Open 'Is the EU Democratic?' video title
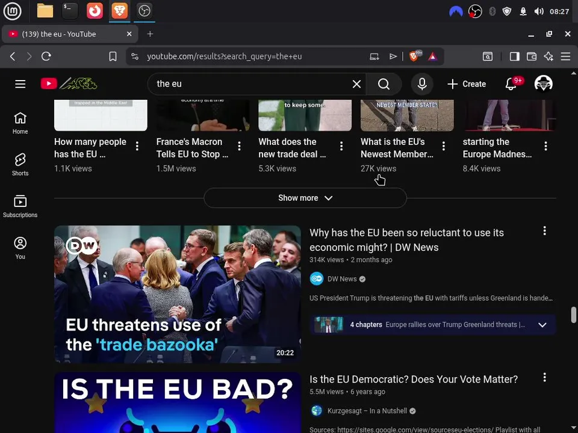The width and height of the screenshot is (578, 433). coord(414,379)
